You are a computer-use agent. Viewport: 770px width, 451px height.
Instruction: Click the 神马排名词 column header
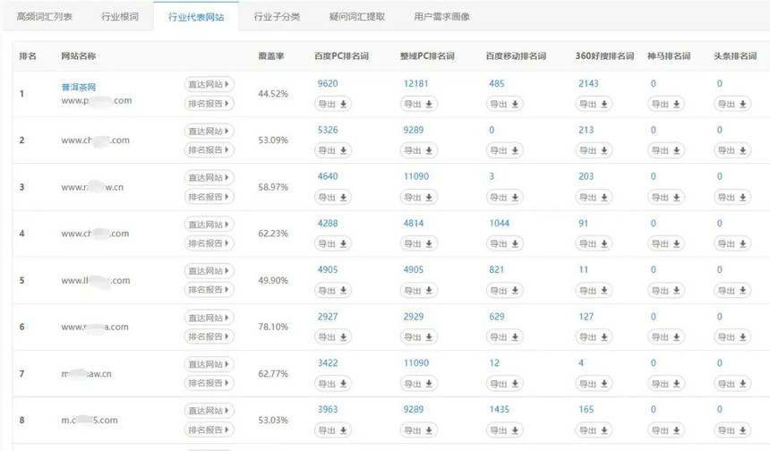tap(668, 56)
